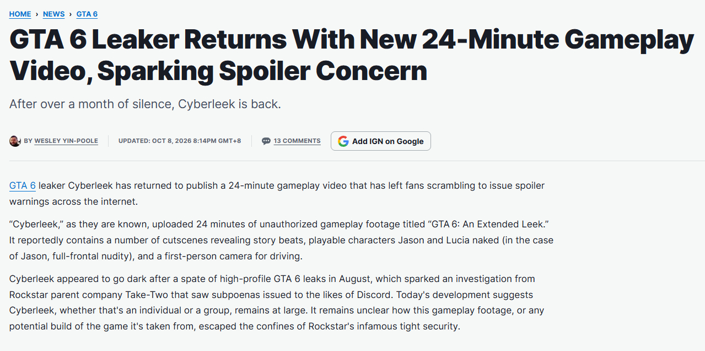Click the horizontal divider below the byline
Image resolution: width=705 pixels, height=351 pixels.
(352, 161)
